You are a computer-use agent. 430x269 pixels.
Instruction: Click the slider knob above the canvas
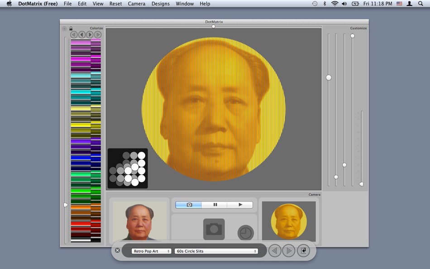click(213, 27)
